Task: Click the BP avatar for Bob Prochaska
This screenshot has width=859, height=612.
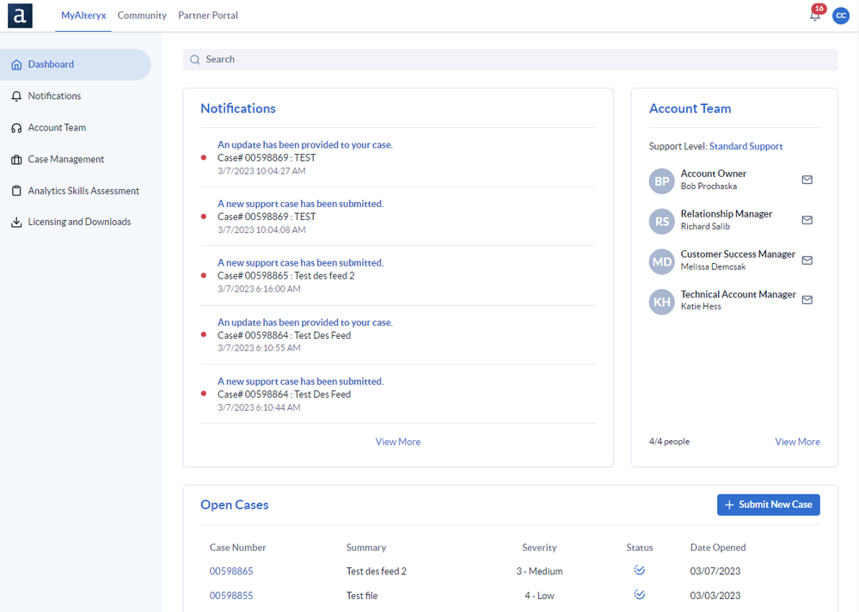Action: (x=662, y=181)
